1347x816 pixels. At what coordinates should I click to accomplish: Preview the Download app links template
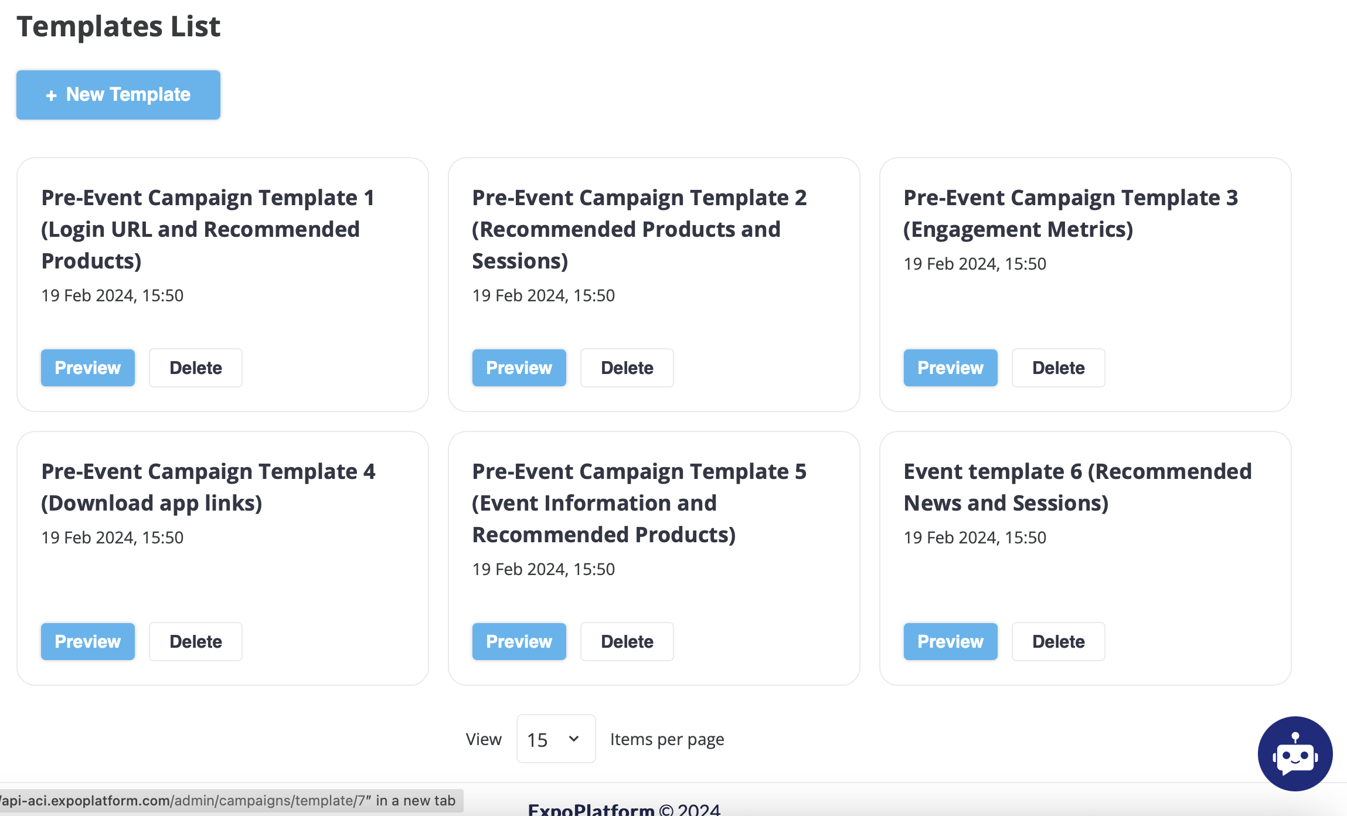click(88, 641)
